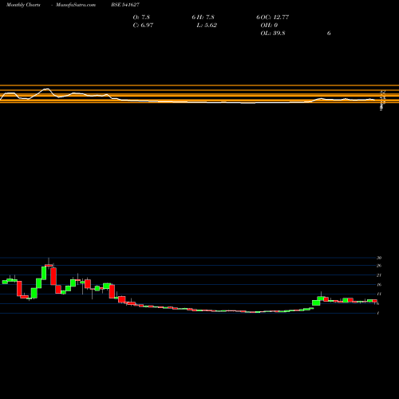
Task: Select the 'BSE 541627' symbol label
Action: 125,5
